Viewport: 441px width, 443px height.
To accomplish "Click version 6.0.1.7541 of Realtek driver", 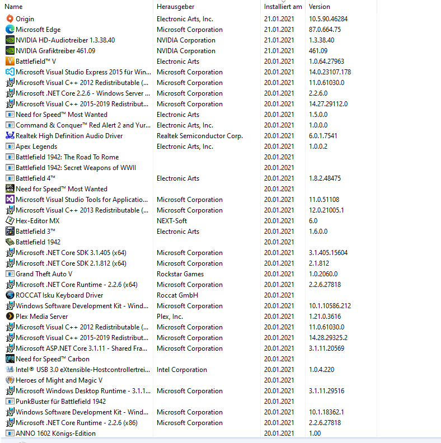I will (323, 136).
